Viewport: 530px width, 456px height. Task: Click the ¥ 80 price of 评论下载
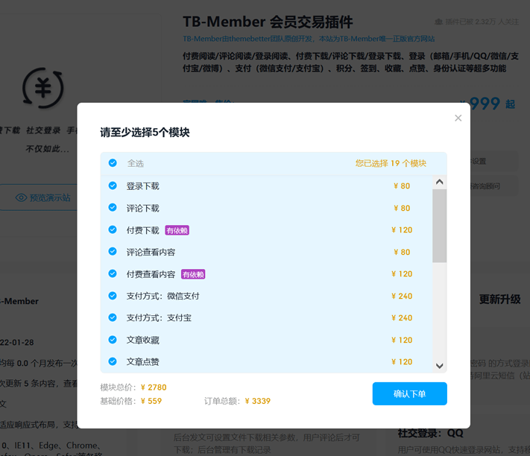point(402,209)
